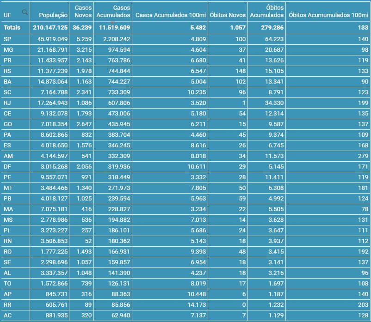Image resolution: width=371 pixels, height=322 pixels.
Task: Sort by Óbitos Acumumulados 100mi header
Action: tap(328, 15)
